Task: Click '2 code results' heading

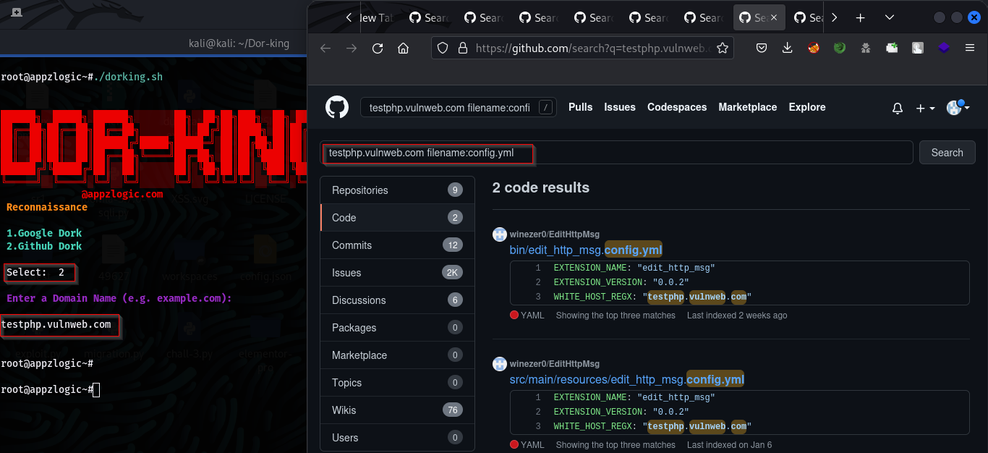Action: pos(541,187)
